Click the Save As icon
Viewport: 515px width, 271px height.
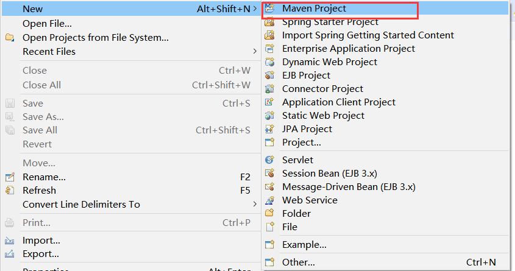click(x=10, y=117)
